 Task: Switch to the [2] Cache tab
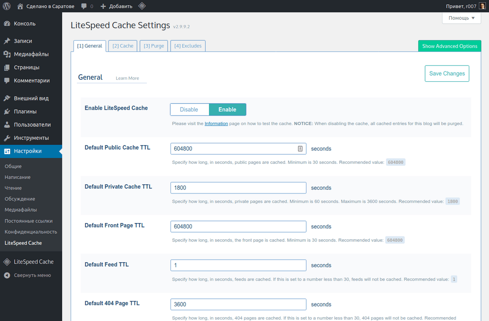tap(123, 46)
